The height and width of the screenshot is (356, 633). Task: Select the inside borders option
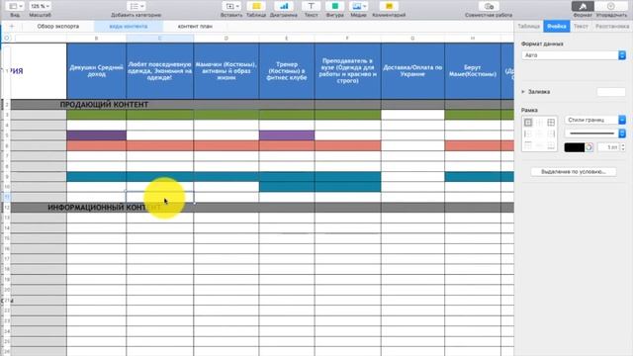pos(539,123)
